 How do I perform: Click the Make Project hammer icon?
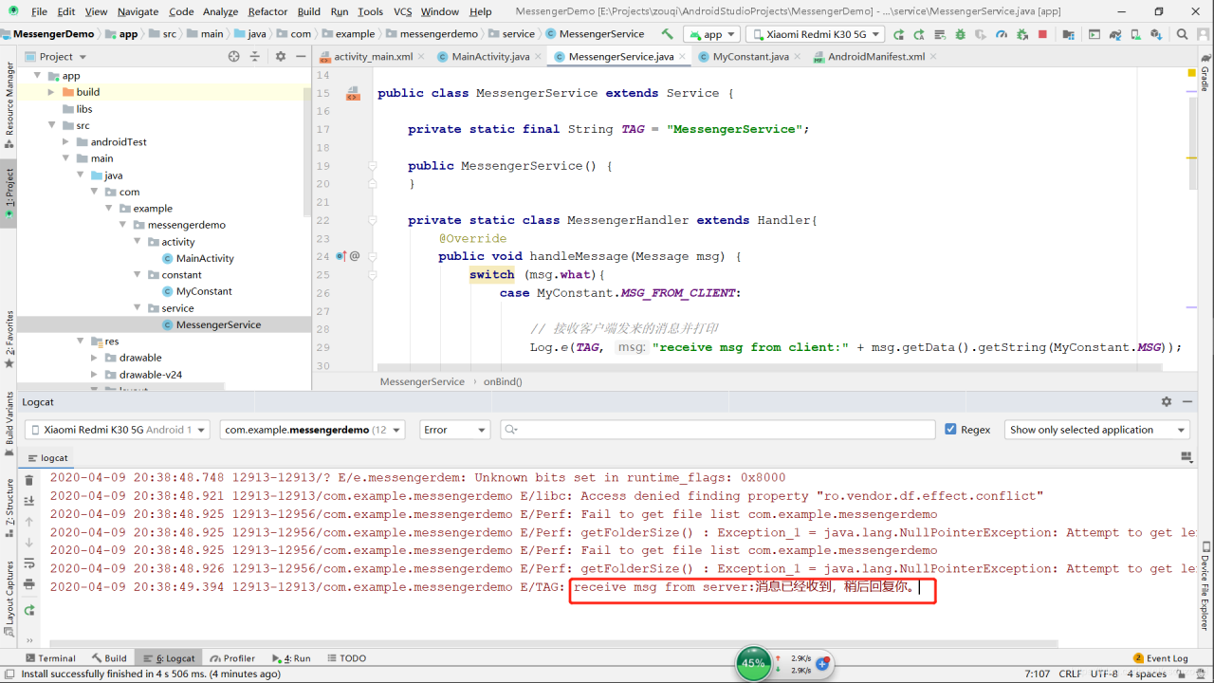click(667, 34)
